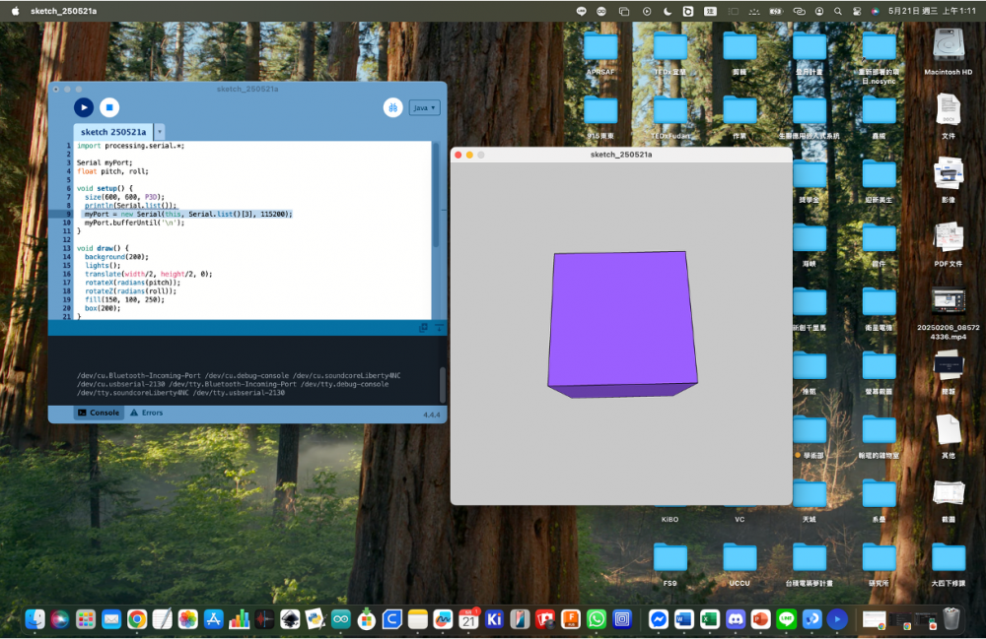Viewport: 986px width, 639px height.
Task: Expand the sketch tab arrow menu
Action: pyautogui.click(x=160, y=132)
